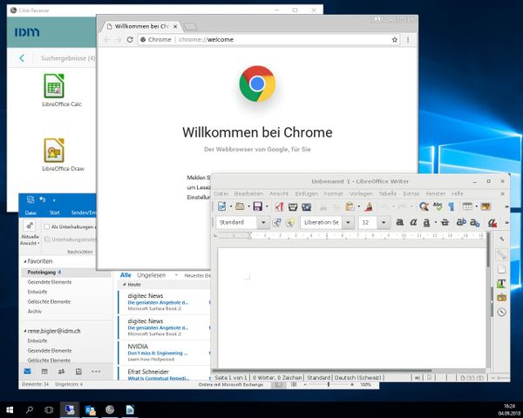
Task: Click the Save floppy icon in Writer
Action: [257, 206]
